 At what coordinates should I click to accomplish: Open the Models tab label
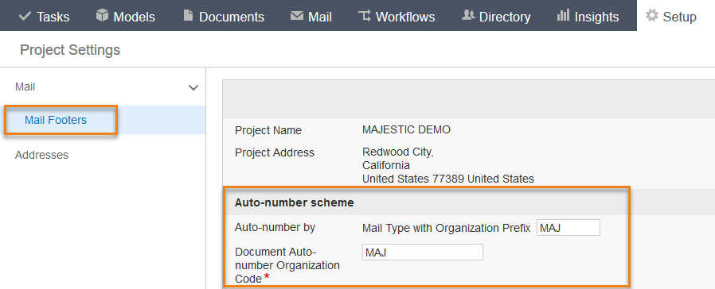[x=134, y=17]
